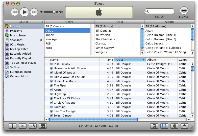The height and width of the screenshot is (136, 198).
Task: Sort songs by Album column
Action: [x=162, y=60]
